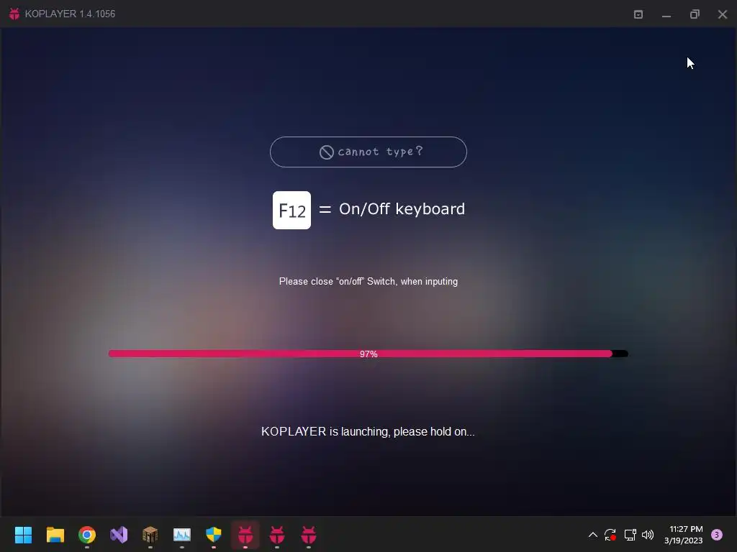The width and height of the screenshot is (737, 552).
Task: Click the KOPLAYER logo in title bar
Action: click(14, 14)
